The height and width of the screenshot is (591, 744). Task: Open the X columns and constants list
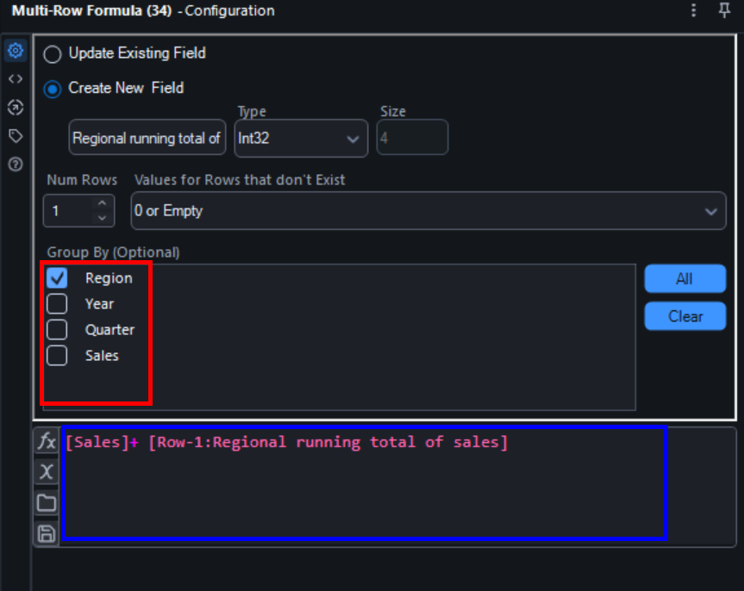tap(47, 472)
